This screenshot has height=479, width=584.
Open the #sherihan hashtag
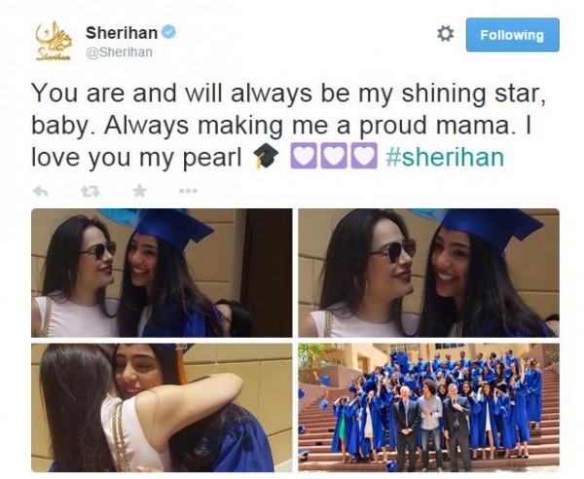[x=445, y=157]
